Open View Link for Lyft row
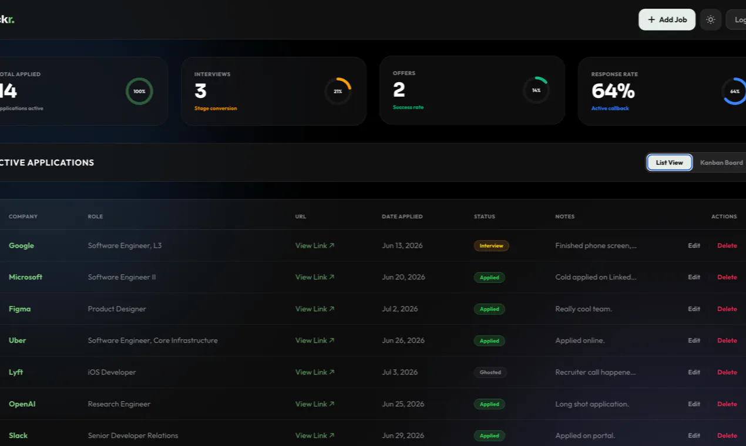The image size is (746, 446). 315,372
